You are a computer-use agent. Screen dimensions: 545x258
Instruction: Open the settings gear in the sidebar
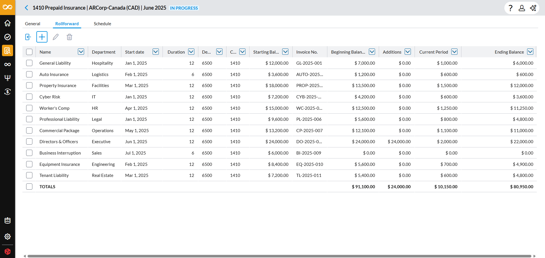pyautogui.click(x=8, y=236)
